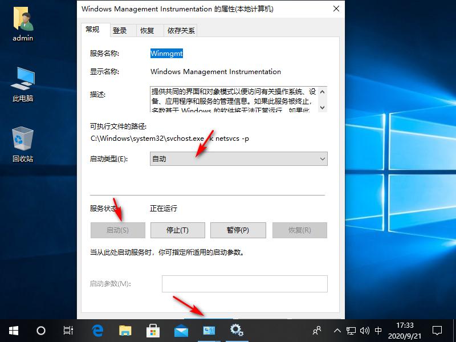Switch input language via 中 indicator
This screenshot has width=456, height=342.
(378, 331)
